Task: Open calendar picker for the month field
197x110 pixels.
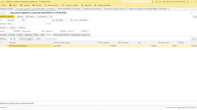Action: tap(23, 20)
